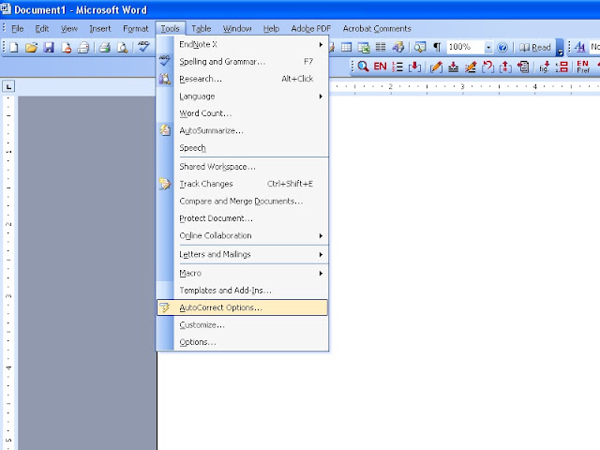Click the Insert Table grid icon
This screenshot has height=450, width=600.
[346, 47]
